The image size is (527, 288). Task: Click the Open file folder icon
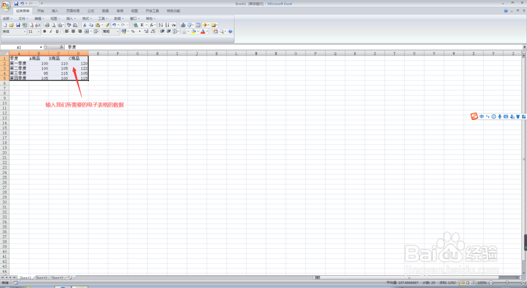tap(12, 25)
